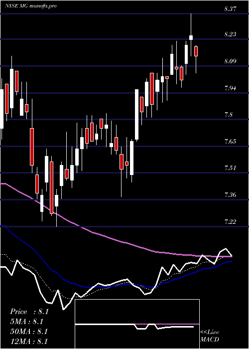Click the 7.22 price axis label
The width and height of the screenshot is (249, 349).
230,222
